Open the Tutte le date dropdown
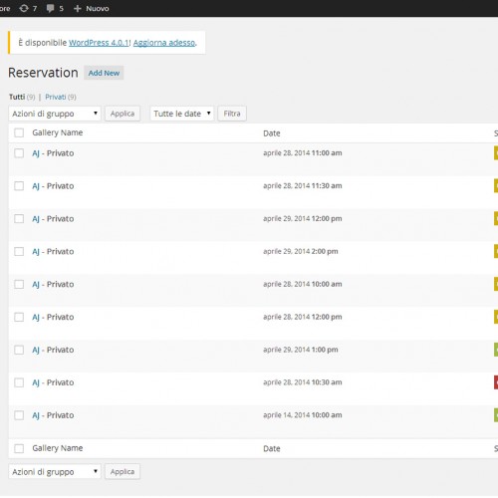This screenshot has width=498, height=498. pyautogui.click(x=182, y=114)
